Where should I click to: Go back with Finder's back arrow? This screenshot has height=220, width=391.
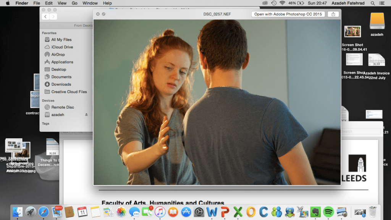click(45, 16)
